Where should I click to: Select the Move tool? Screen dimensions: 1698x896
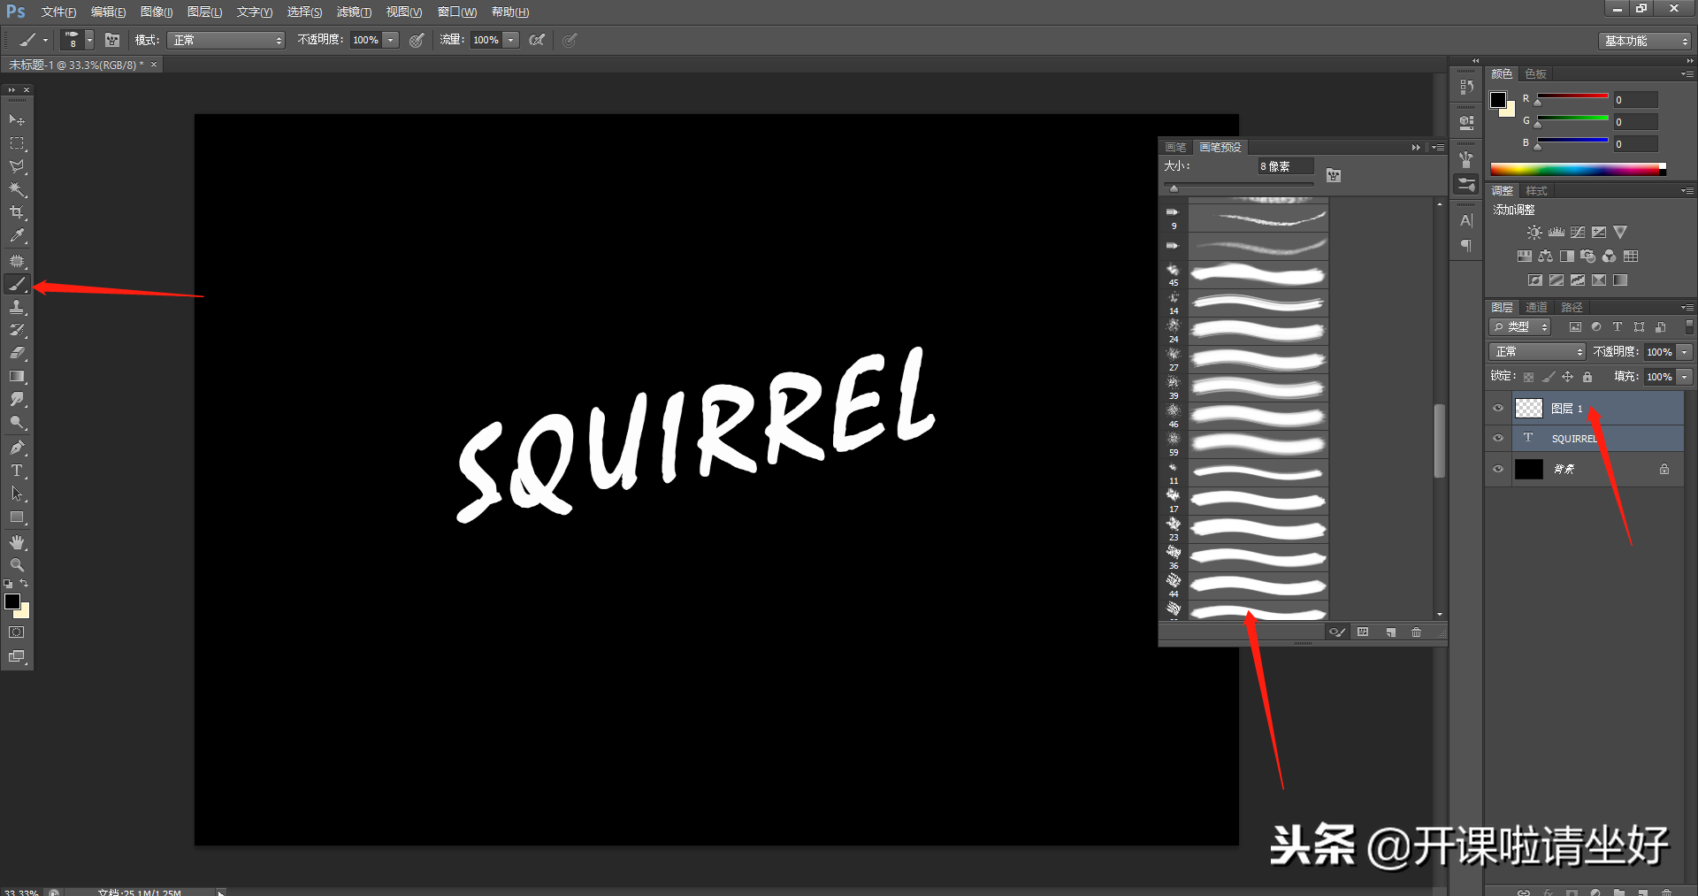tap(17, 119)
